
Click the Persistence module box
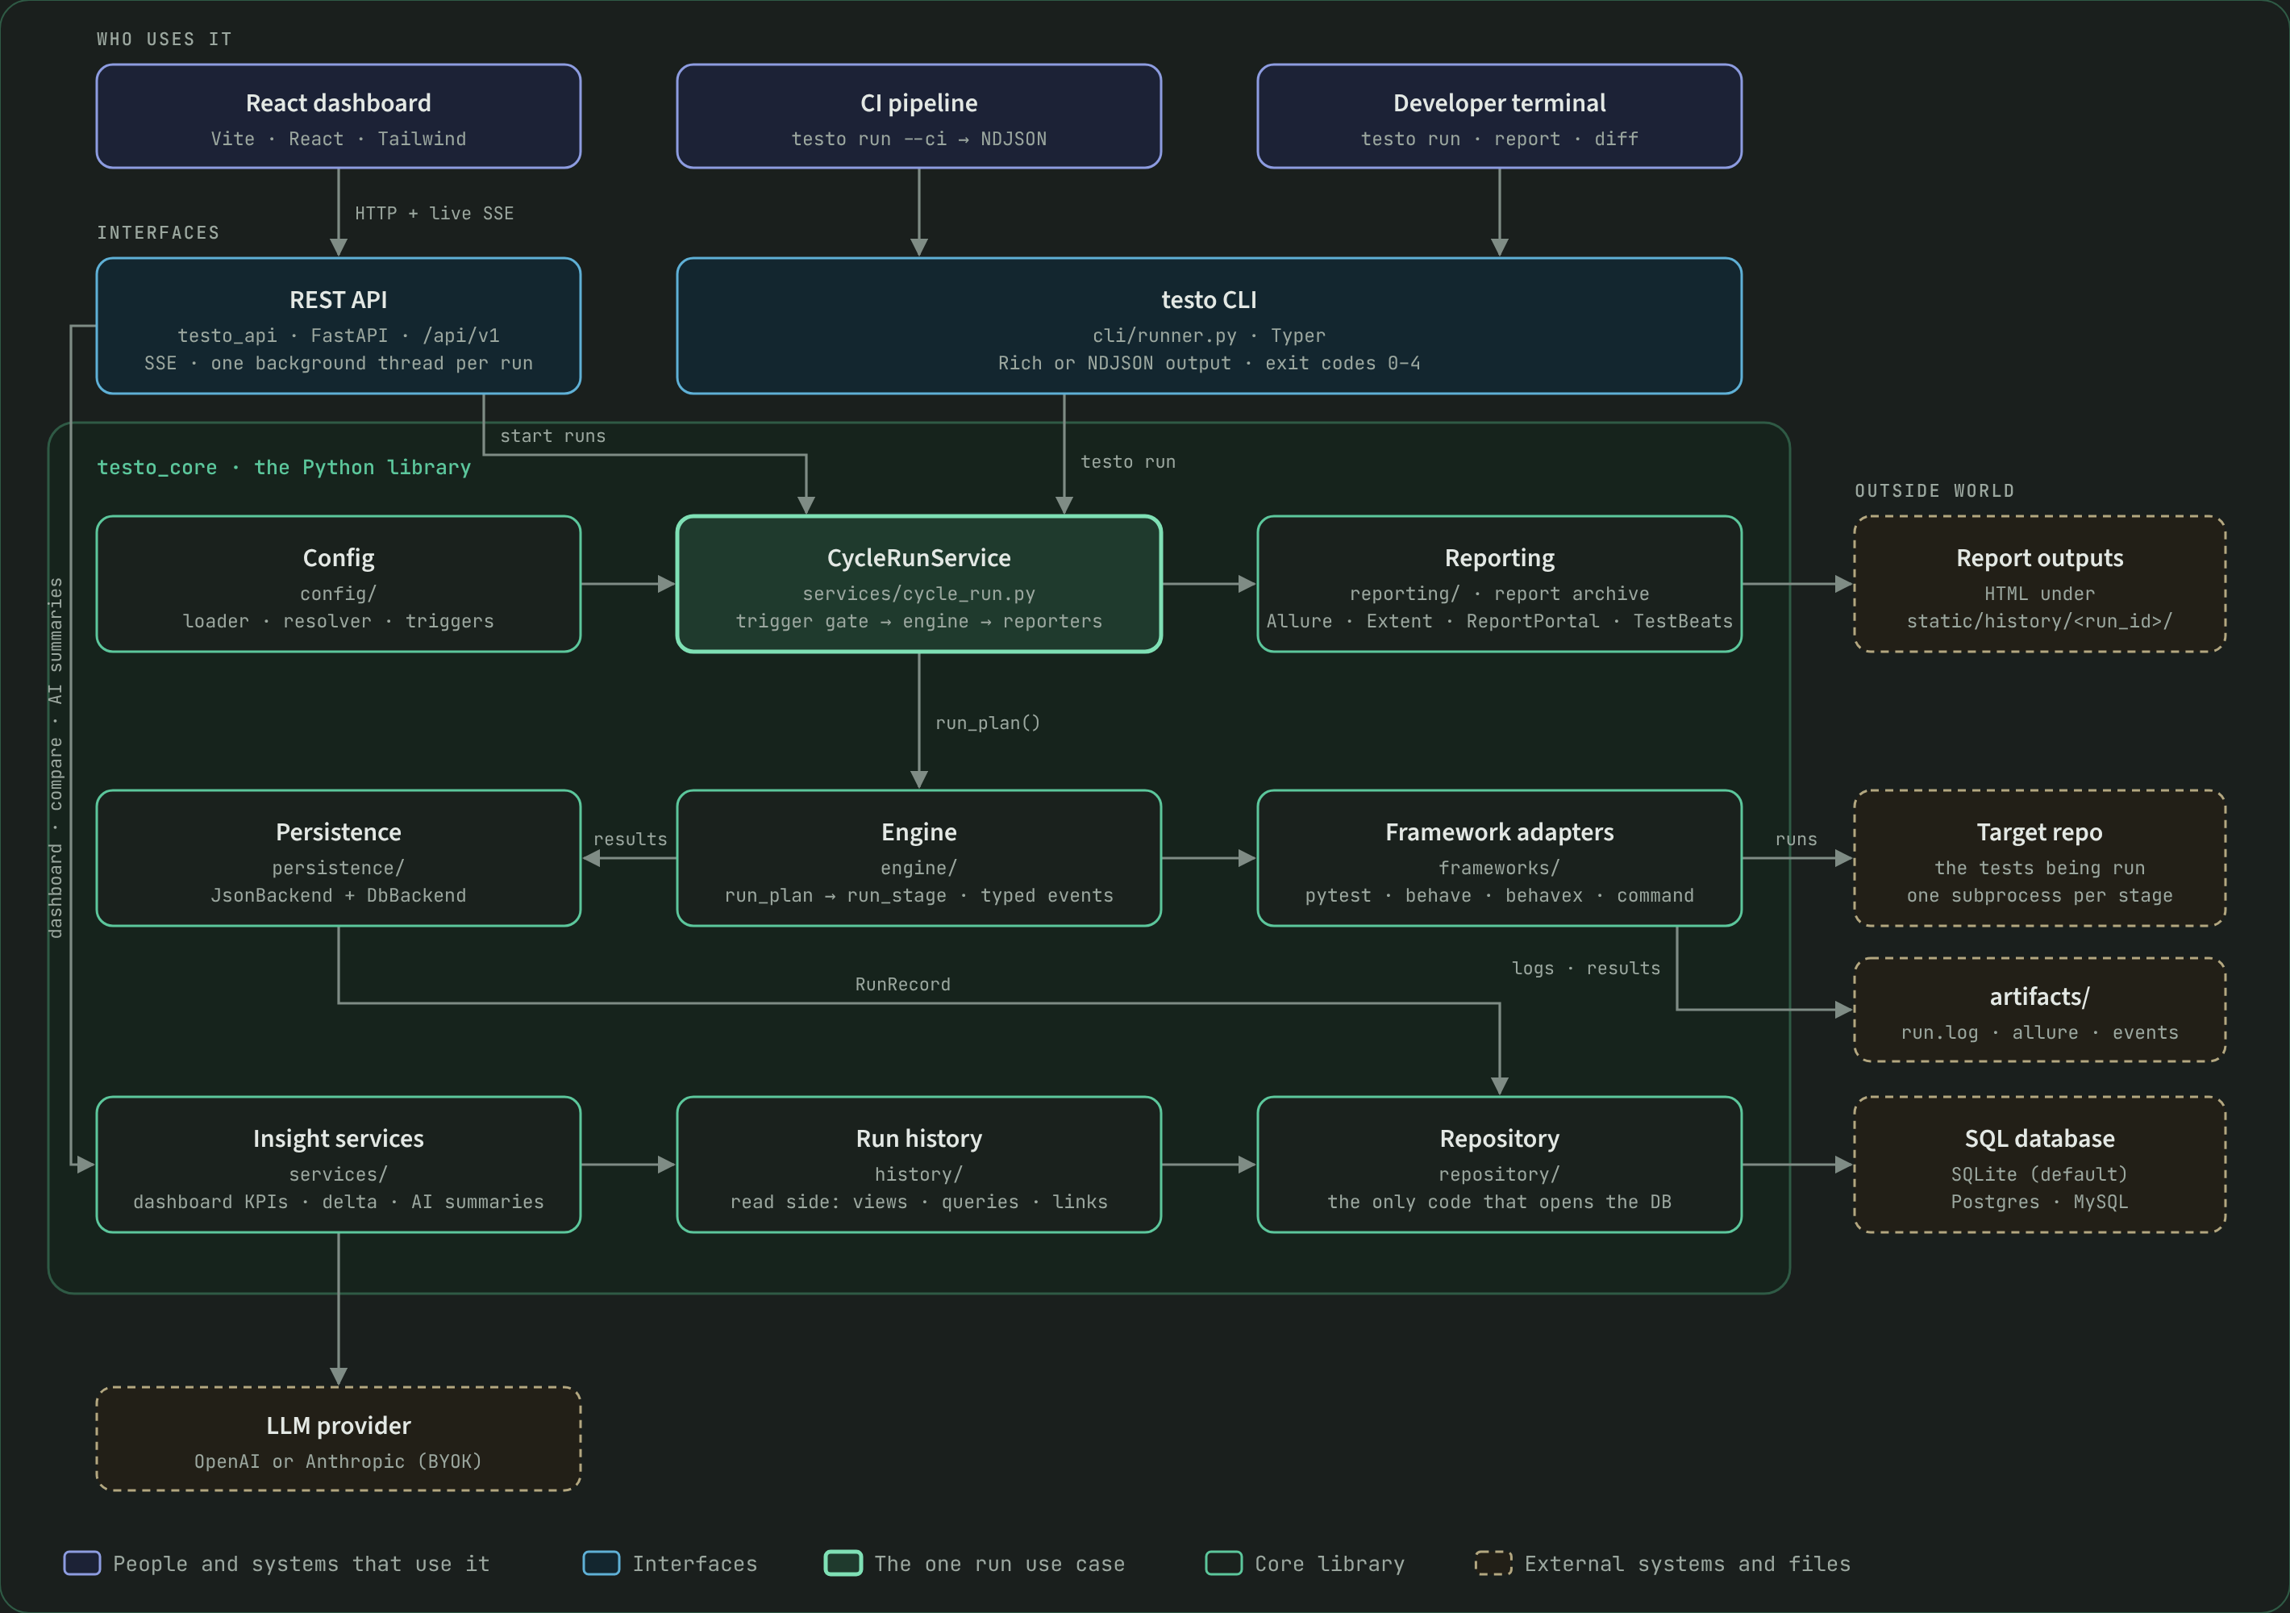[x=338, y=858]
